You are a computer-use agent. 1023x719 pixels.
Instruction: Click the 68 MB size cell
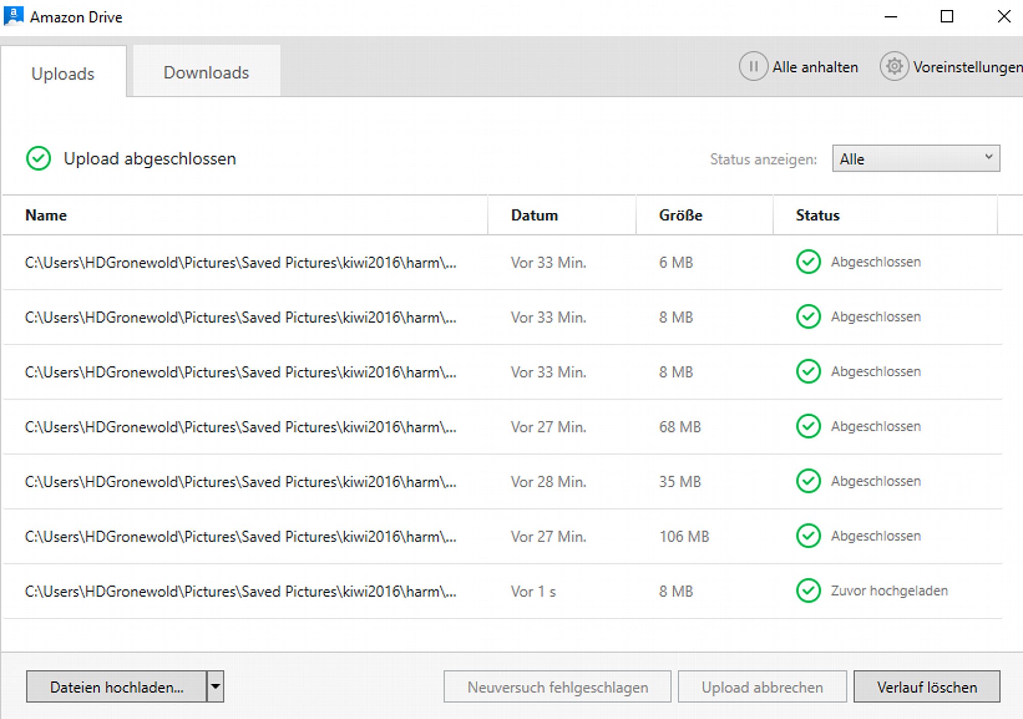680,426
